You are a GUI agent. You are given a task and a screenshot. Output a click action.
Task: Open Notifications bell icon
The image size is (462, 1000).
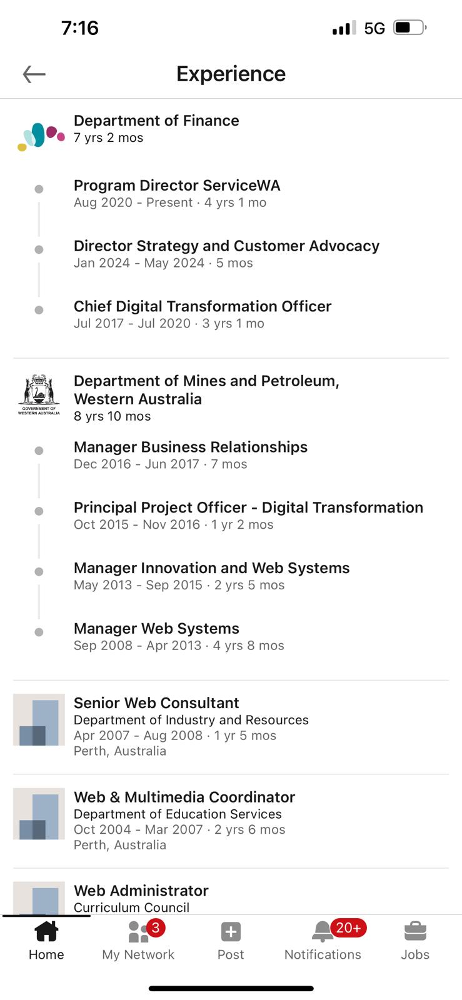point(323,932)
